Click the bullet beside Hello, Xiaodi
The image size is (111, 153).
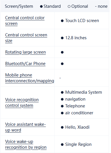[x=62, y=127]
